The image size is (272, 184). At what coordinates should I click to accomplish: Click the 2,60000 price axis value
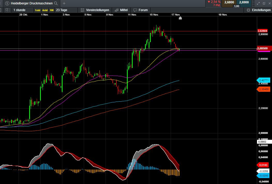[x=263, y=59]
